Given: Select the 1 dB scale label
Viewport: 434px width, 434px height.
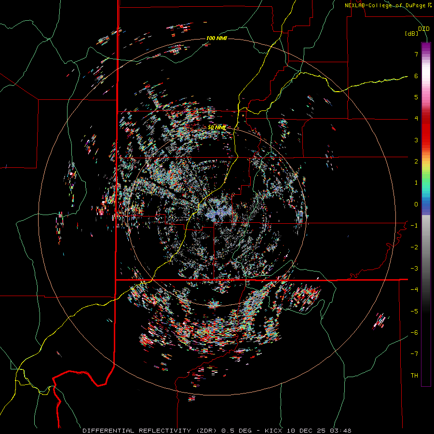Looking at the screenshot, I should [416, 183].
